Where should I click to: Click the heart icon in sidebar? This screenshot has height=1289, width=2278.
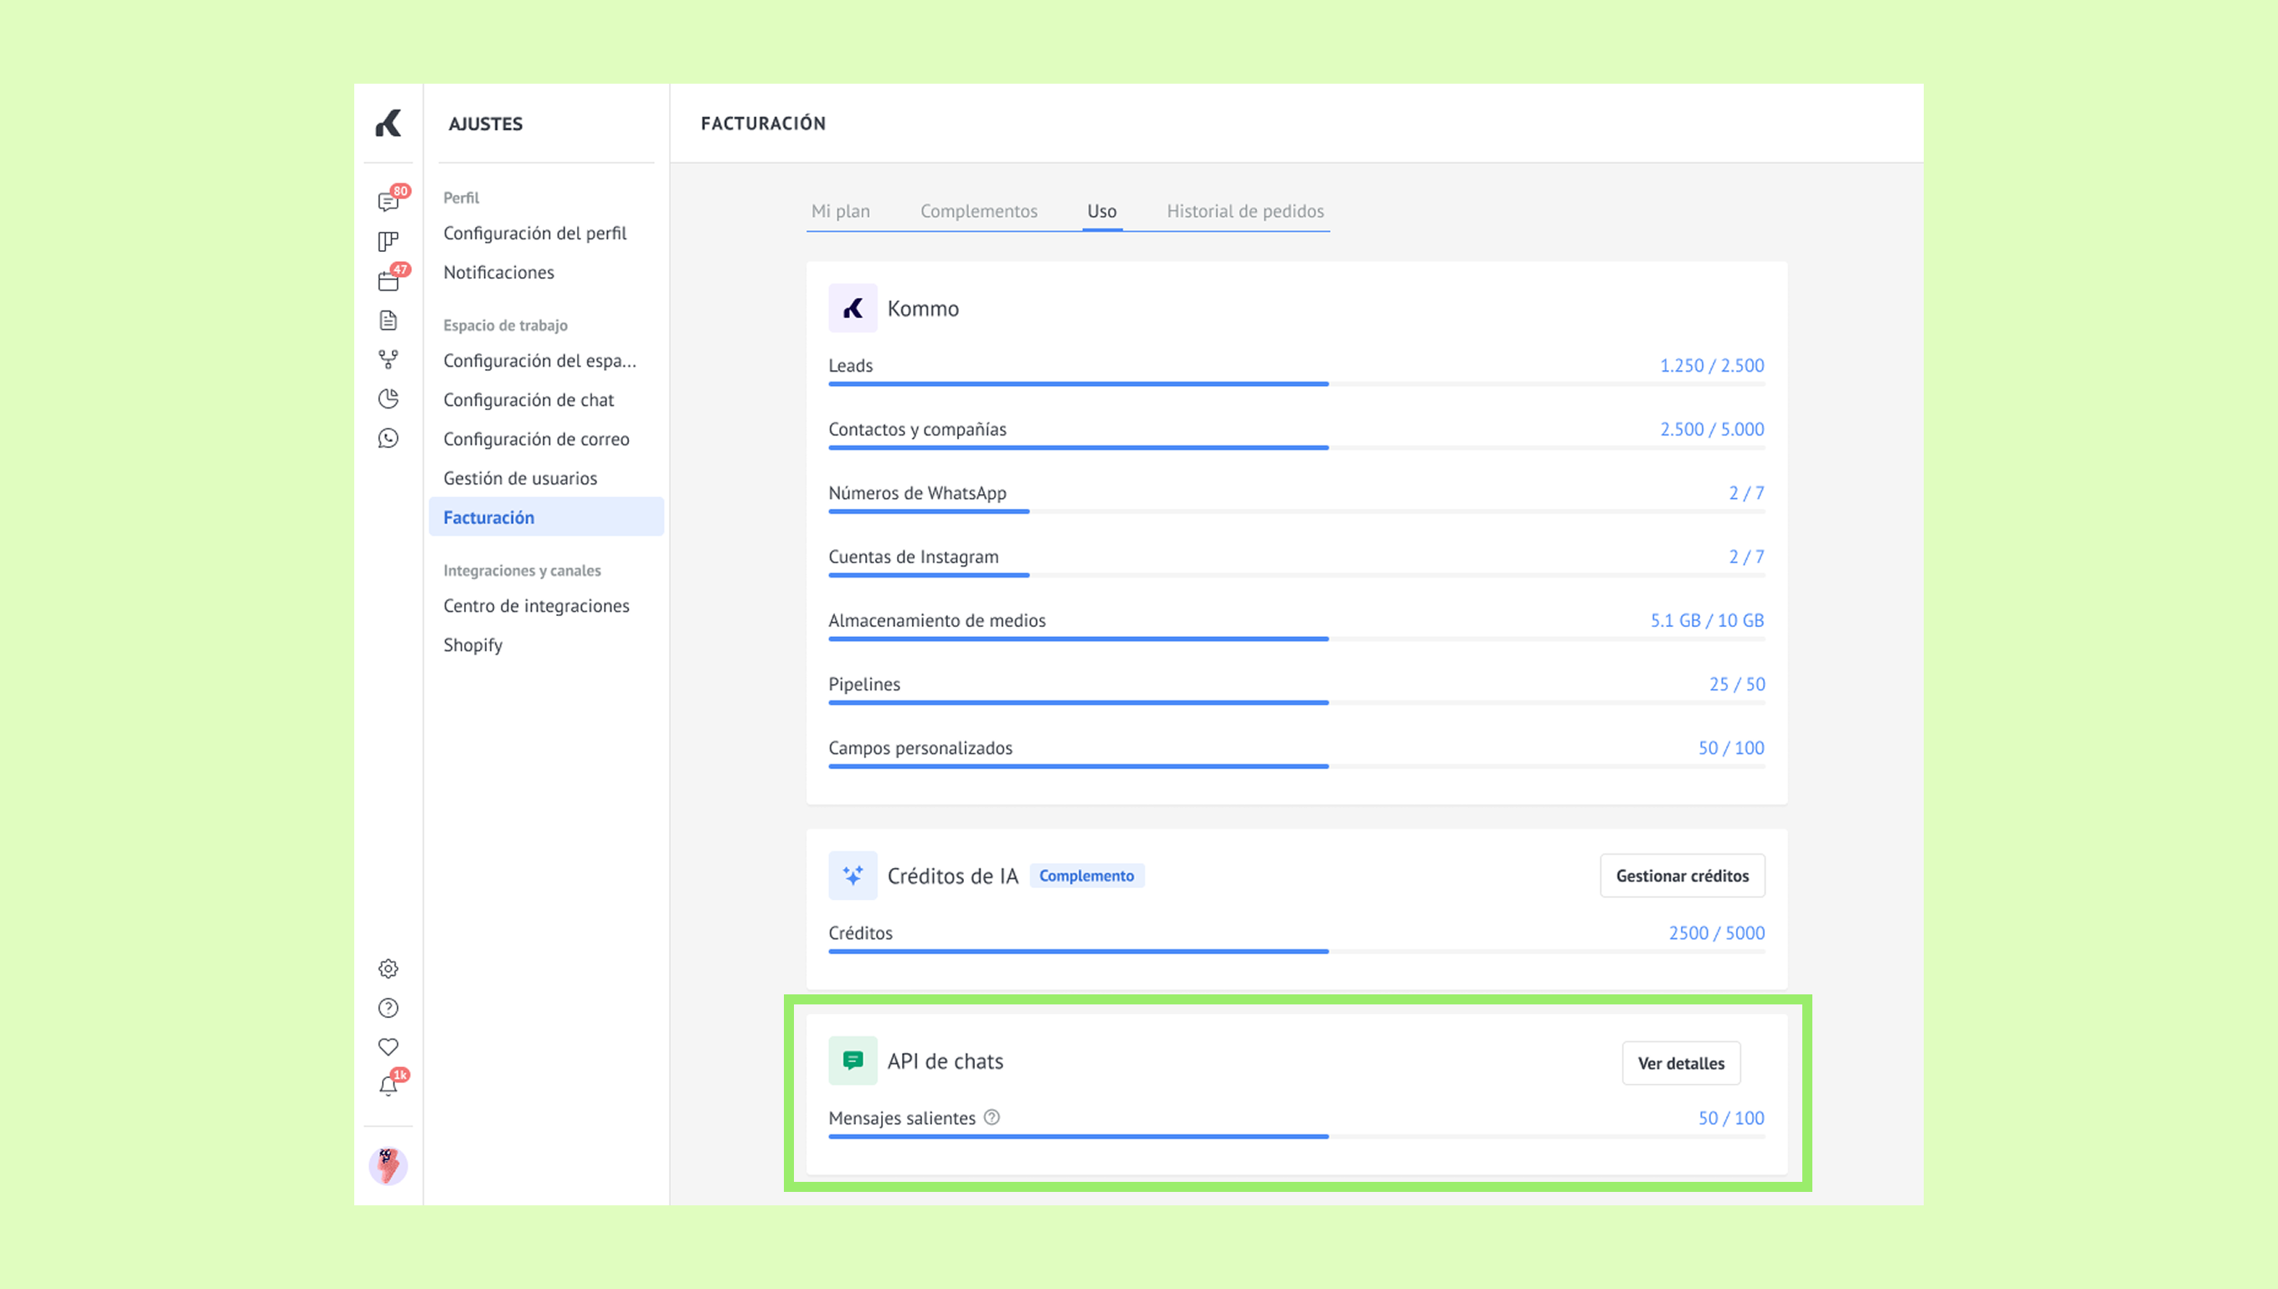388,1046
